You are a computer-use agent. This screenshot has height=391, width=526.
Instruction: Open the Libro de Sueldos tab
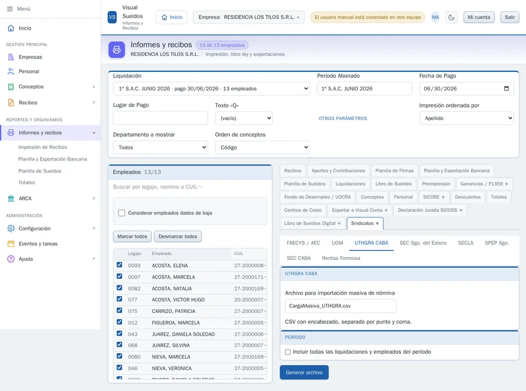393,184
